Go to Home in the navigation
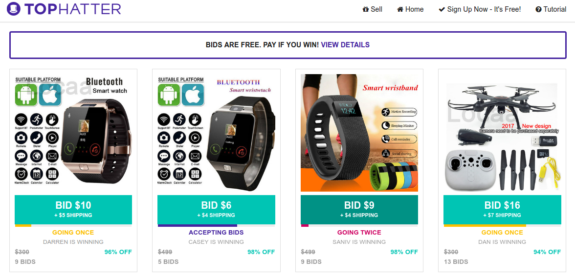 pos(410,10)
